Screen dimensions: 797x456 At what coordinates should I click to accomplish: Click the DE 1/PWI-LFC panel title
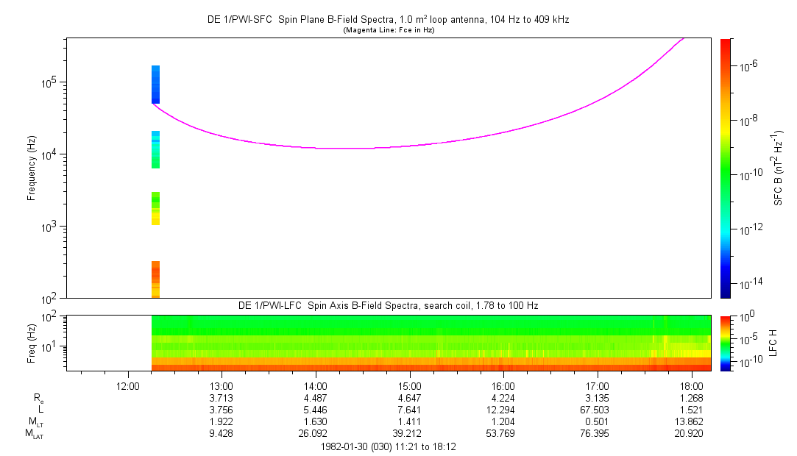pyautogui.click(x=388, y=305)
